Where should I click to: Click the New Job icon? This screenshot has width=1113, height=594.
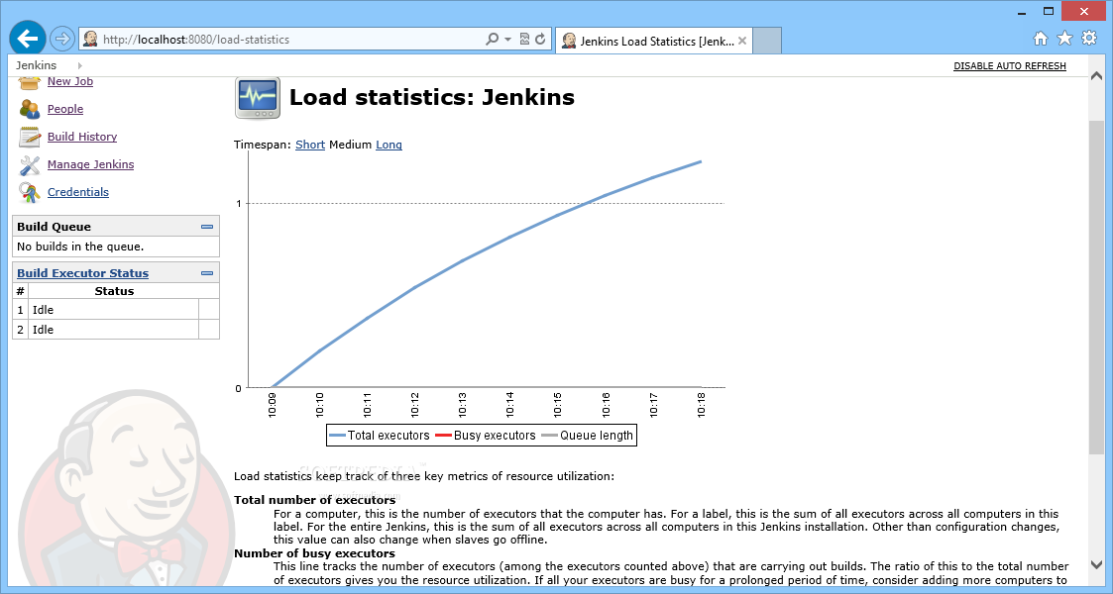click(30, 82)
